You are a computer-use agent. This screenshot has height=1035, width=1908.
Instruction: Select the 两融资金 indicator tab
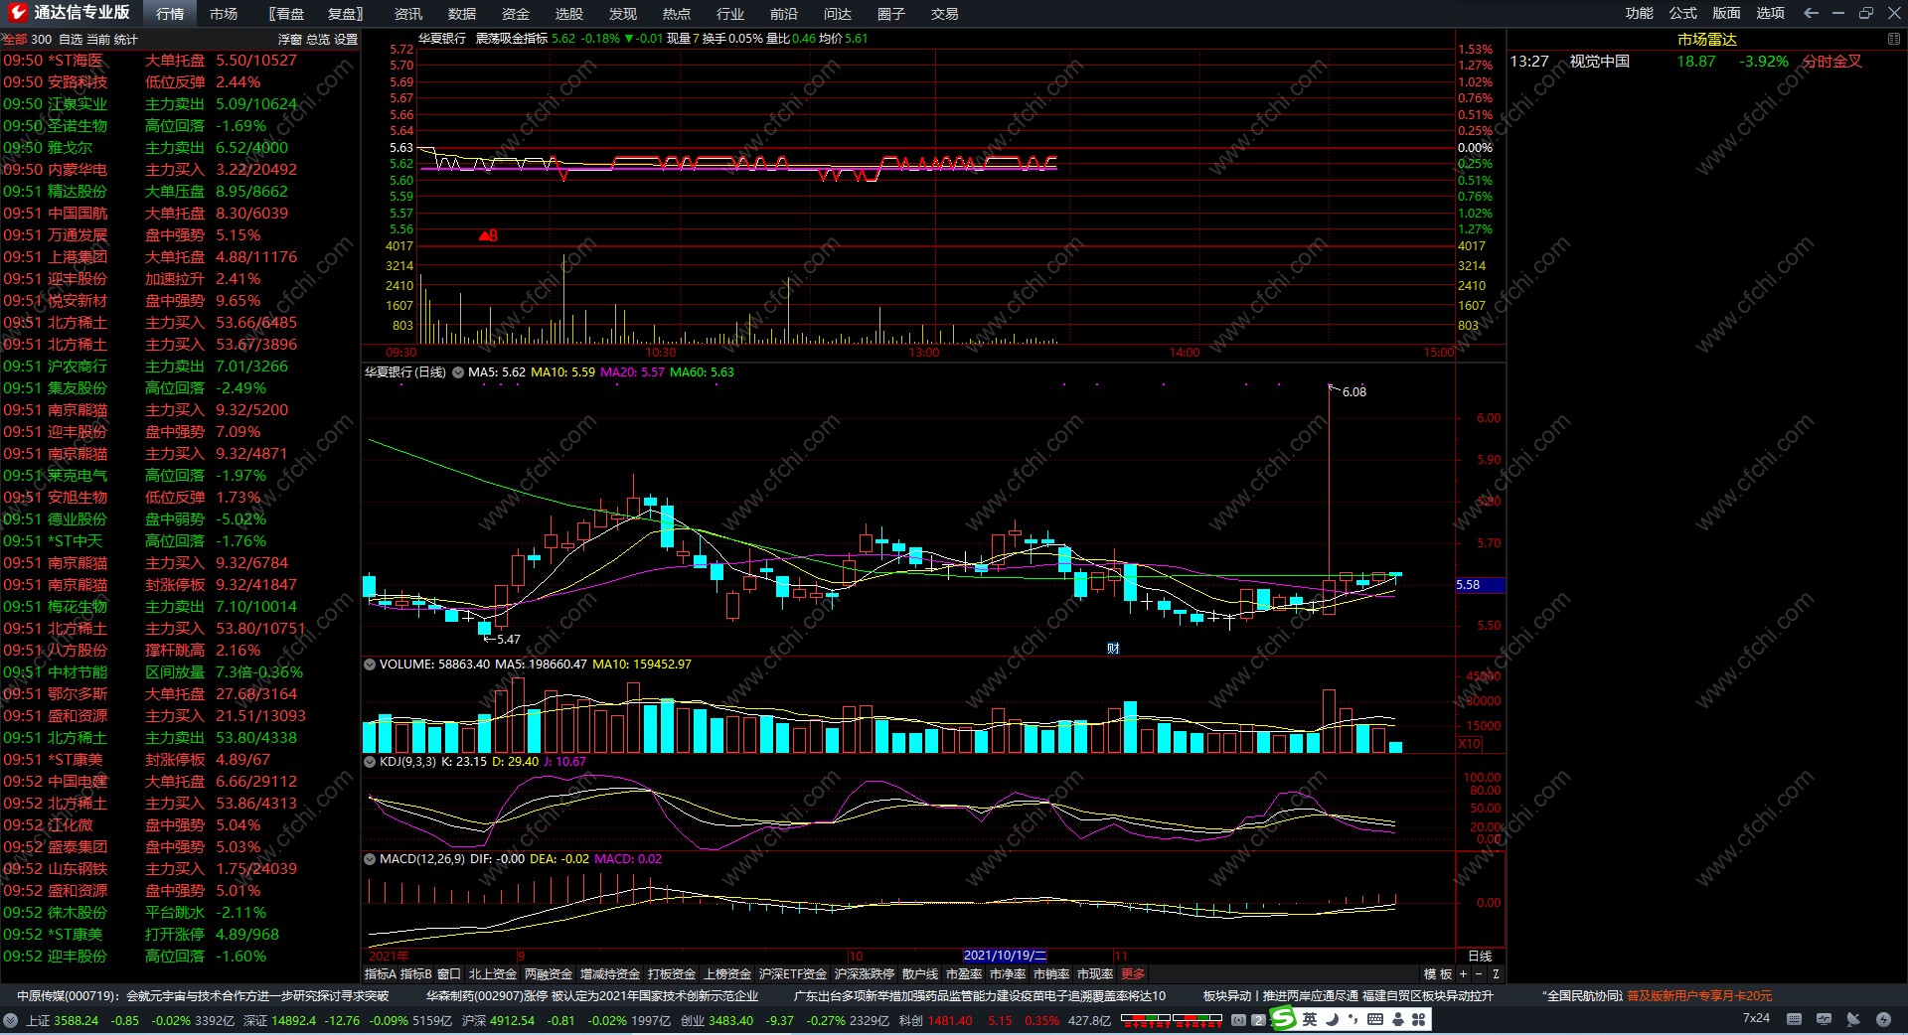point(549,974)
